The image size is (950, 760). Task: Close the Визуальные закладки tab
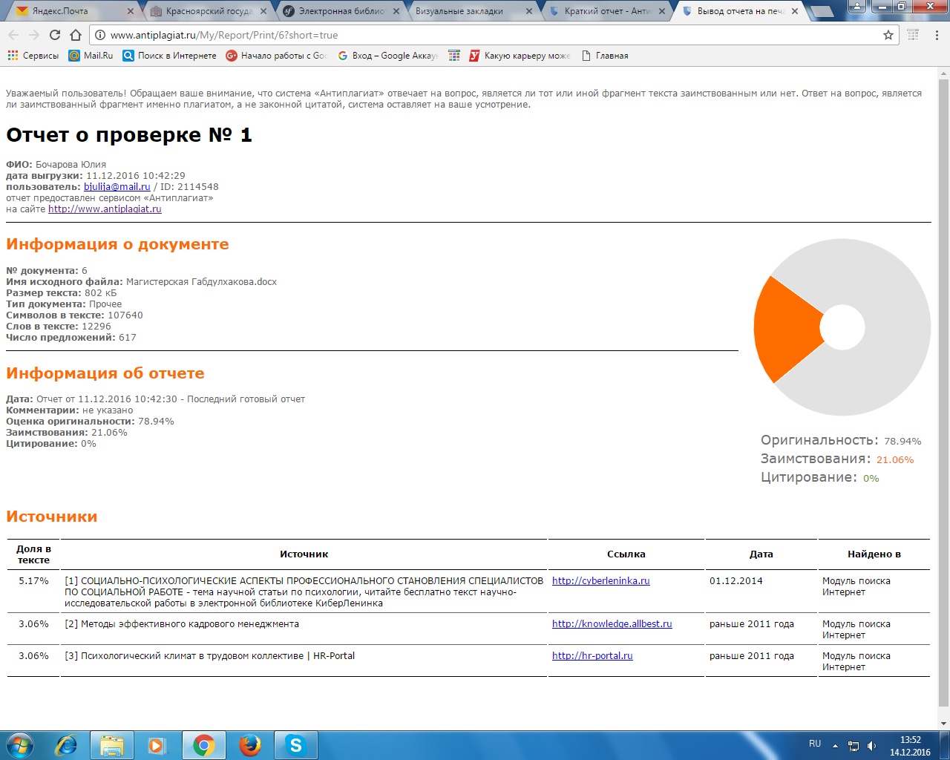529,11
